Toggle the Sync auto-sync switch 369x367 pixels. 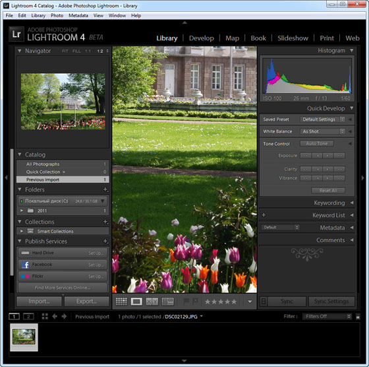coord(264,301)
